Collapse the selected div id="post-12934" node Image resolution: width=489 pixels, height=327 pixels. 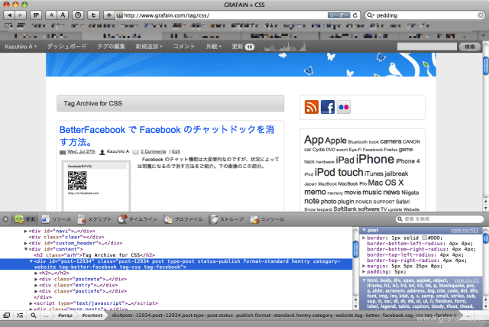pyautogui.click(x=31, y=261)
